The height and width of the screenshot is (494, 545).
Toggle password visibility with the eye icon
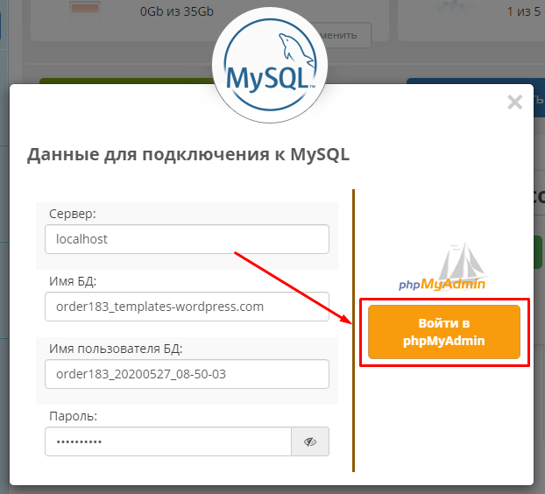(x=310, y=441)
